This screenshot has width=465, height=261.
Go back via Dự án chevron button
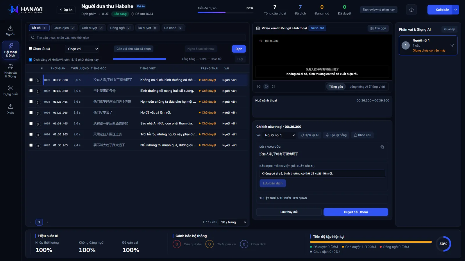[x=66, y=10]
